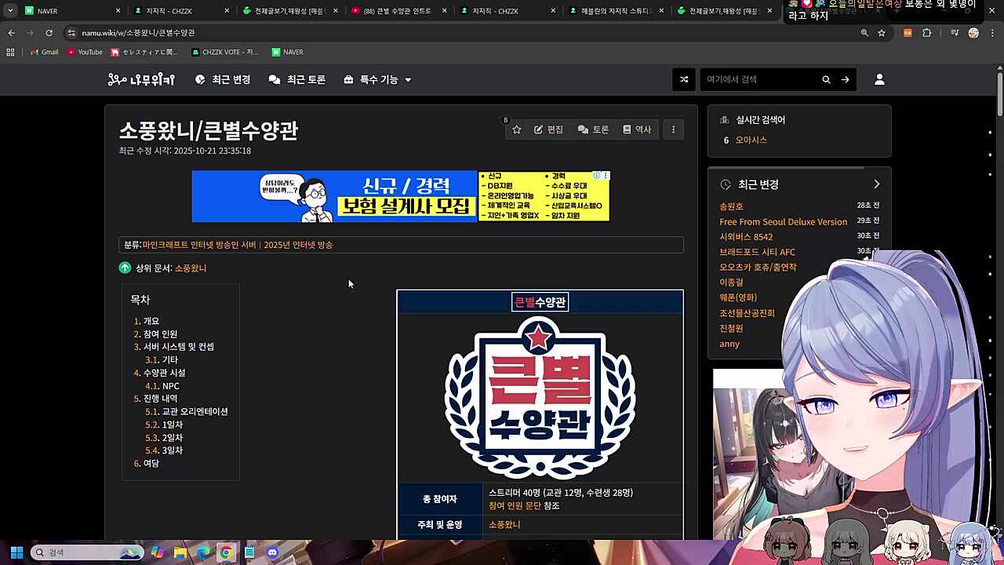This screenshot has height=565, width=1004.
Task: Expand the 특수 기능 dropdown menu
Action: tap(377, 79)
